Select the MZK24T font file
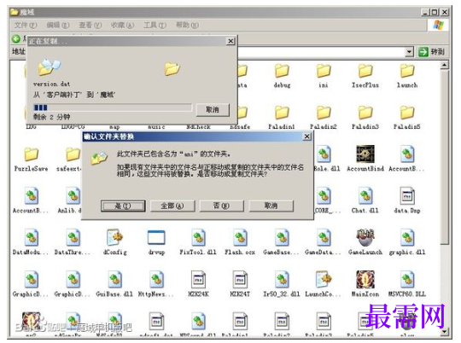Image resolution: width=461 pixels, height=343 pixels. pyautogui.click(x=240, y=279)
